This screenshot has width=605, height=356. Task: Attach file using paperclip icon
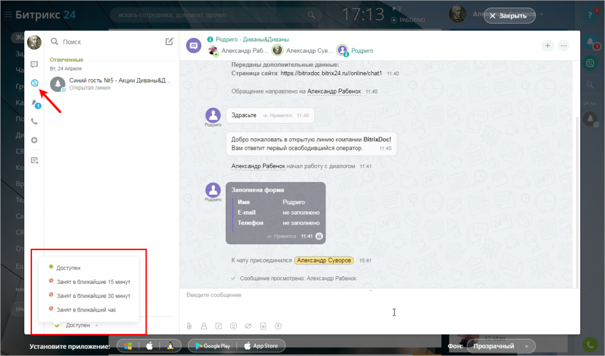coord(190,326)
